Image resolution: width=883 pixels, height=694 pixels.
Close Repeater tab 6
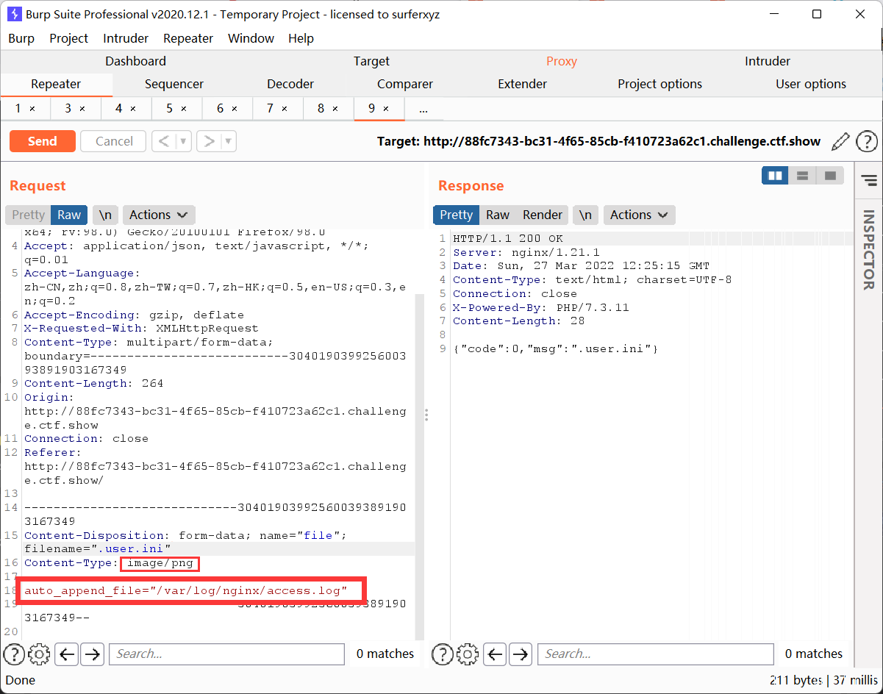(x=235, y=109)
